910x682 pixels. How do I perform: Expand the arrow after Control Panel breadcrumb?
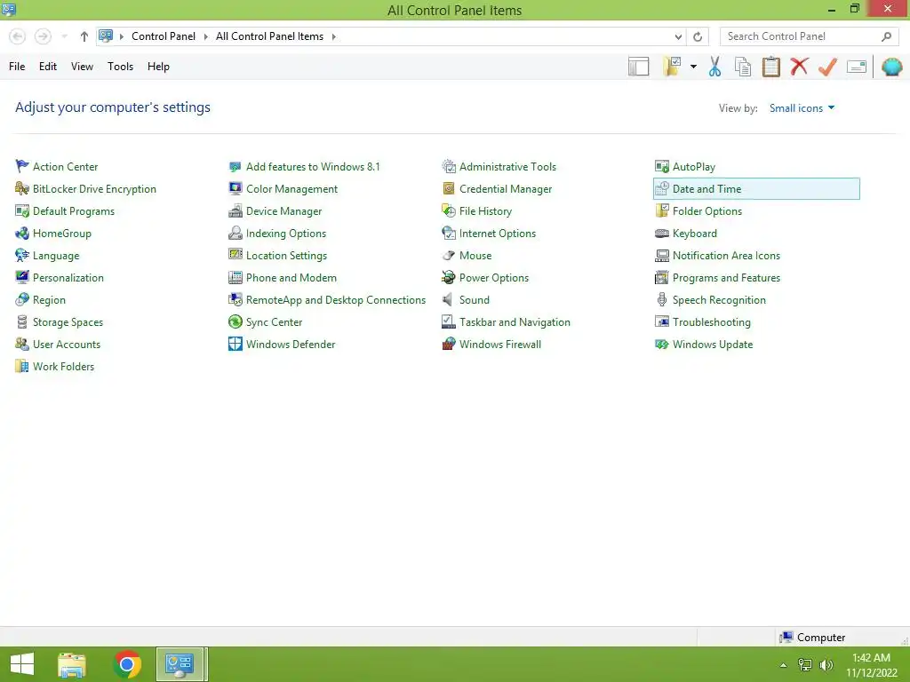205,36
